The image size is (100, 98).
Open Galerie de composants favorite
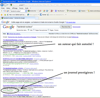tap(56, 15)
